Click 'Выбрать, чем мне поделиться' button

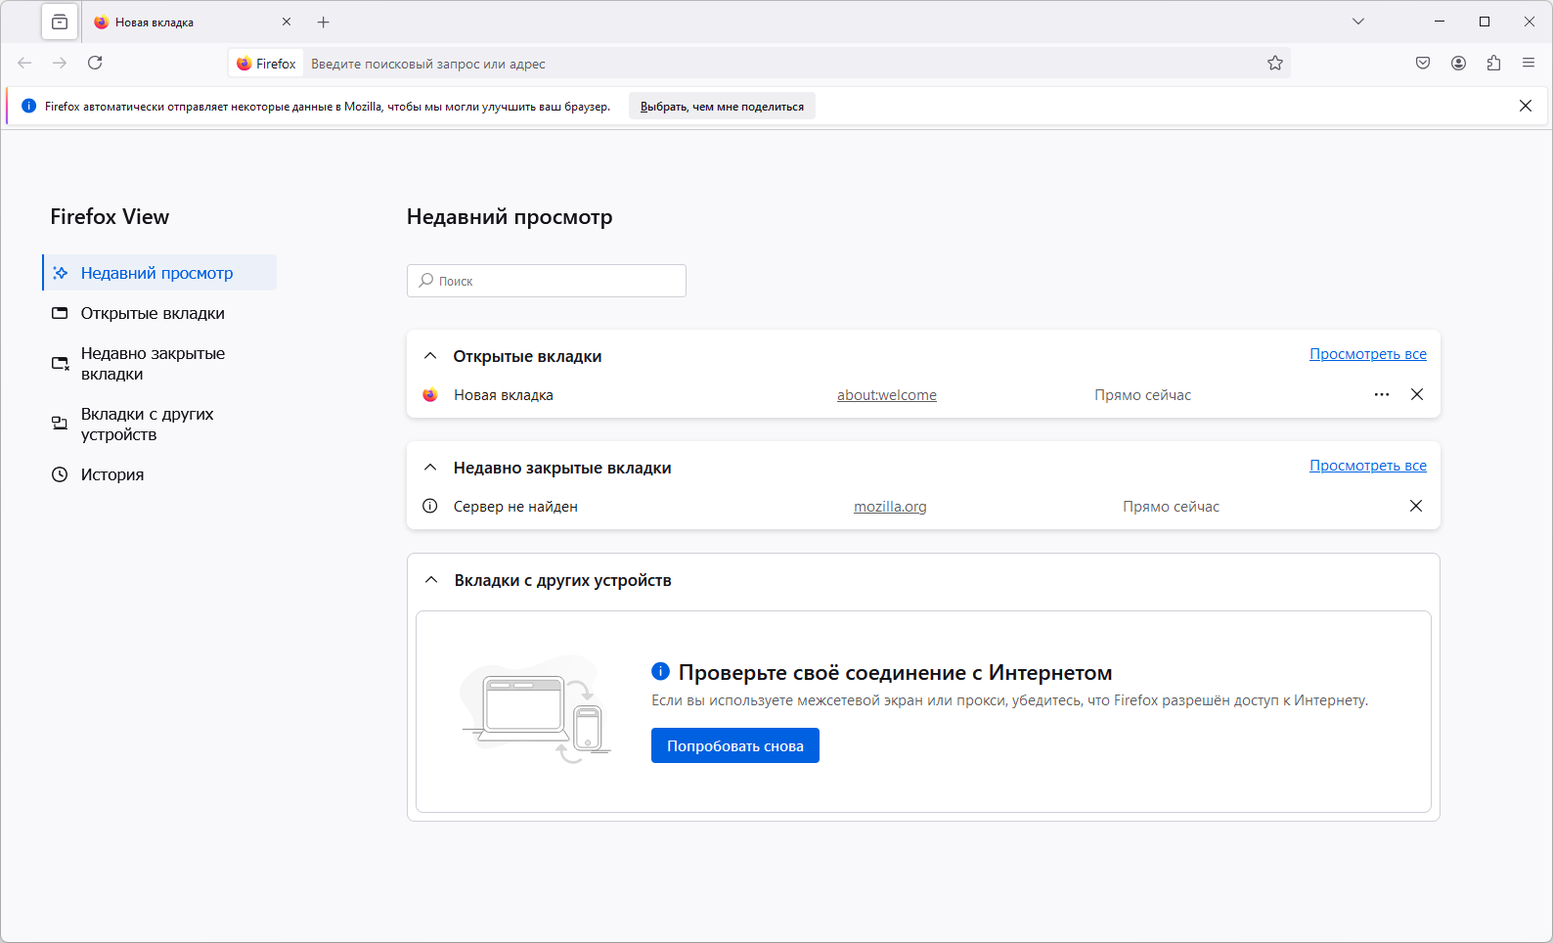coord(722,107)
